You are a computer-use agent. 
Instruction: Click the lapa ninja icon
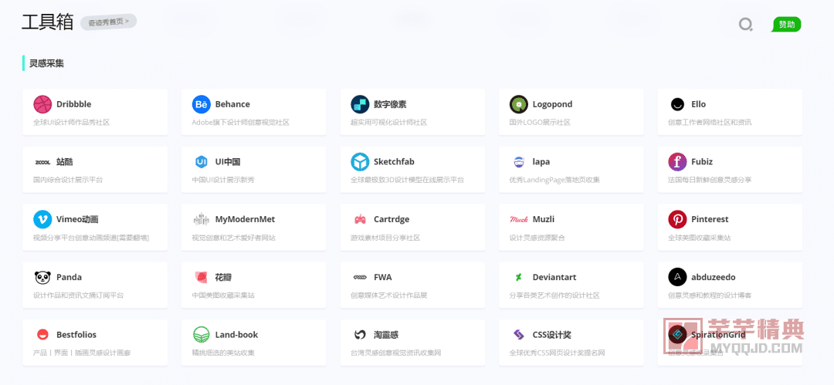pyautogui.click(x=519, y=162)
